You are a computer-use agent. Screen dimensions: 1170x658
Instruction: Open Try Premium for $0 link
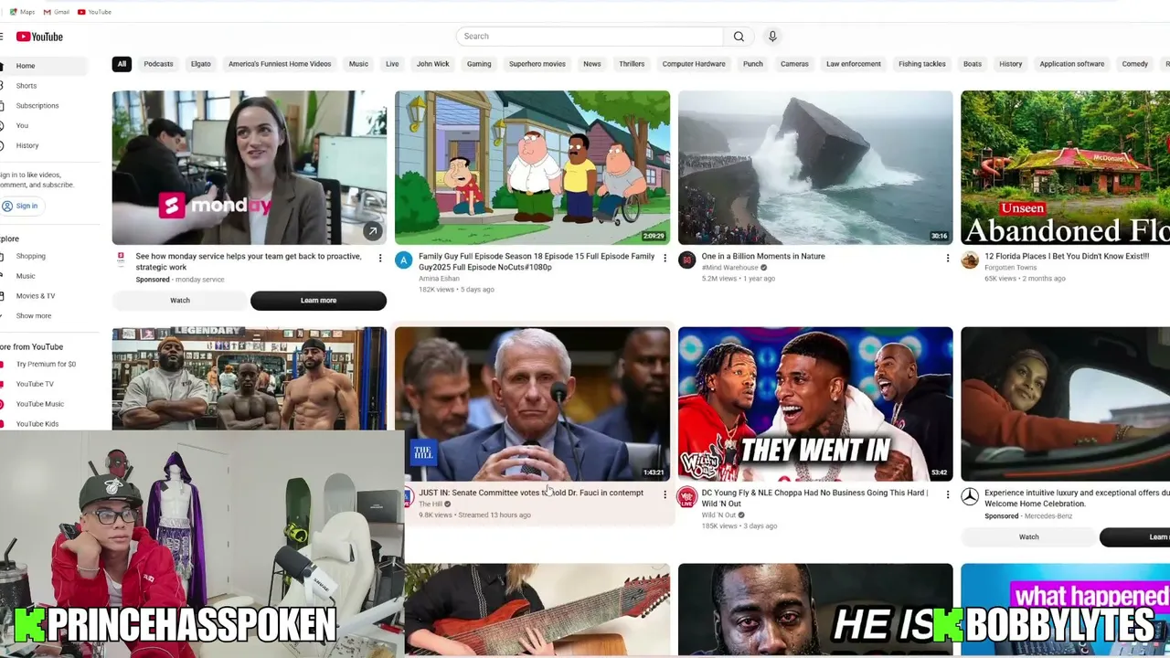point(42,364)
